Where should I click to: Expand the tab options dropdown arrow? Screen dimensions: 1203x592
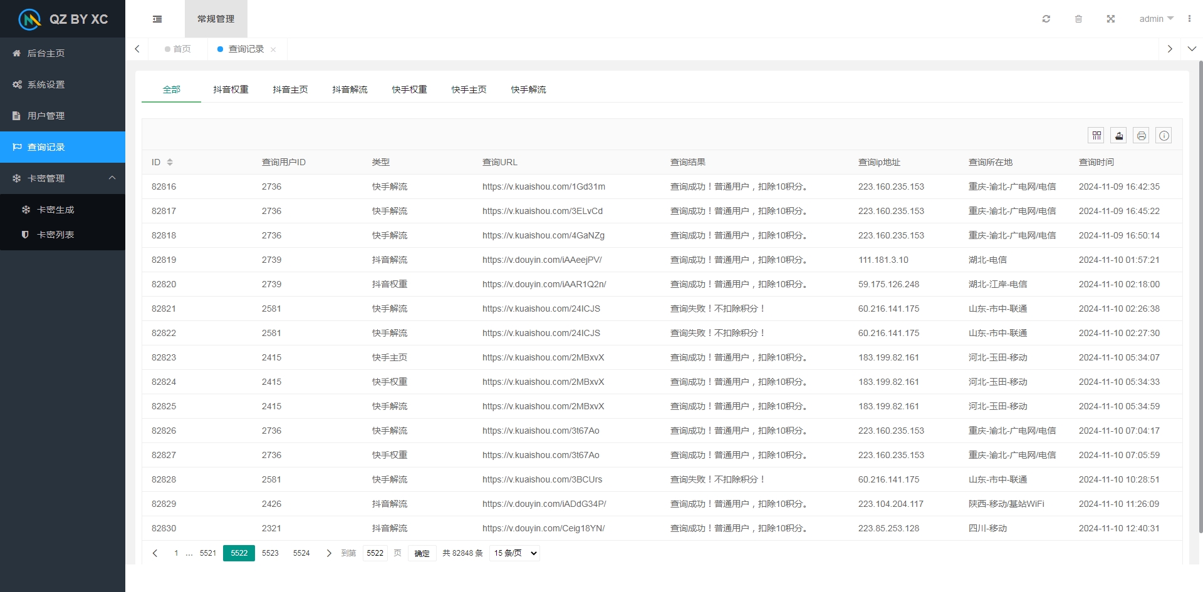tap(1192, 49)
